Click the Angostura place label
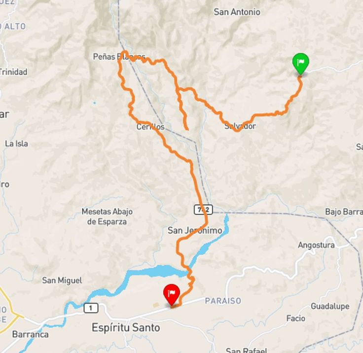 coord(316,245)
